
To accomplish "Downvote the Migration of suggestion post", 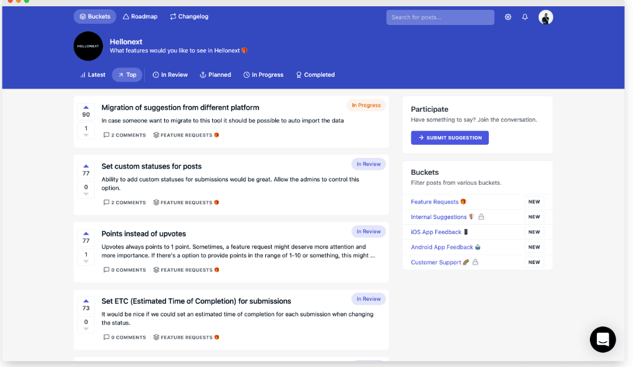I will click(86, 131).
